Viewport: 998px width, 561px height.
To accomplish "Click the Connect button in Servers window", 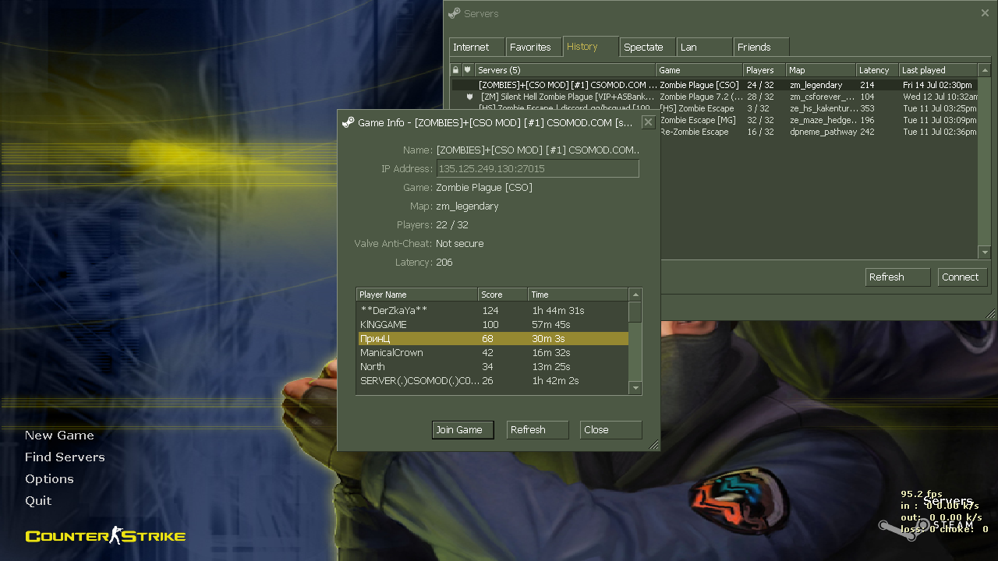I will point(960,277).
